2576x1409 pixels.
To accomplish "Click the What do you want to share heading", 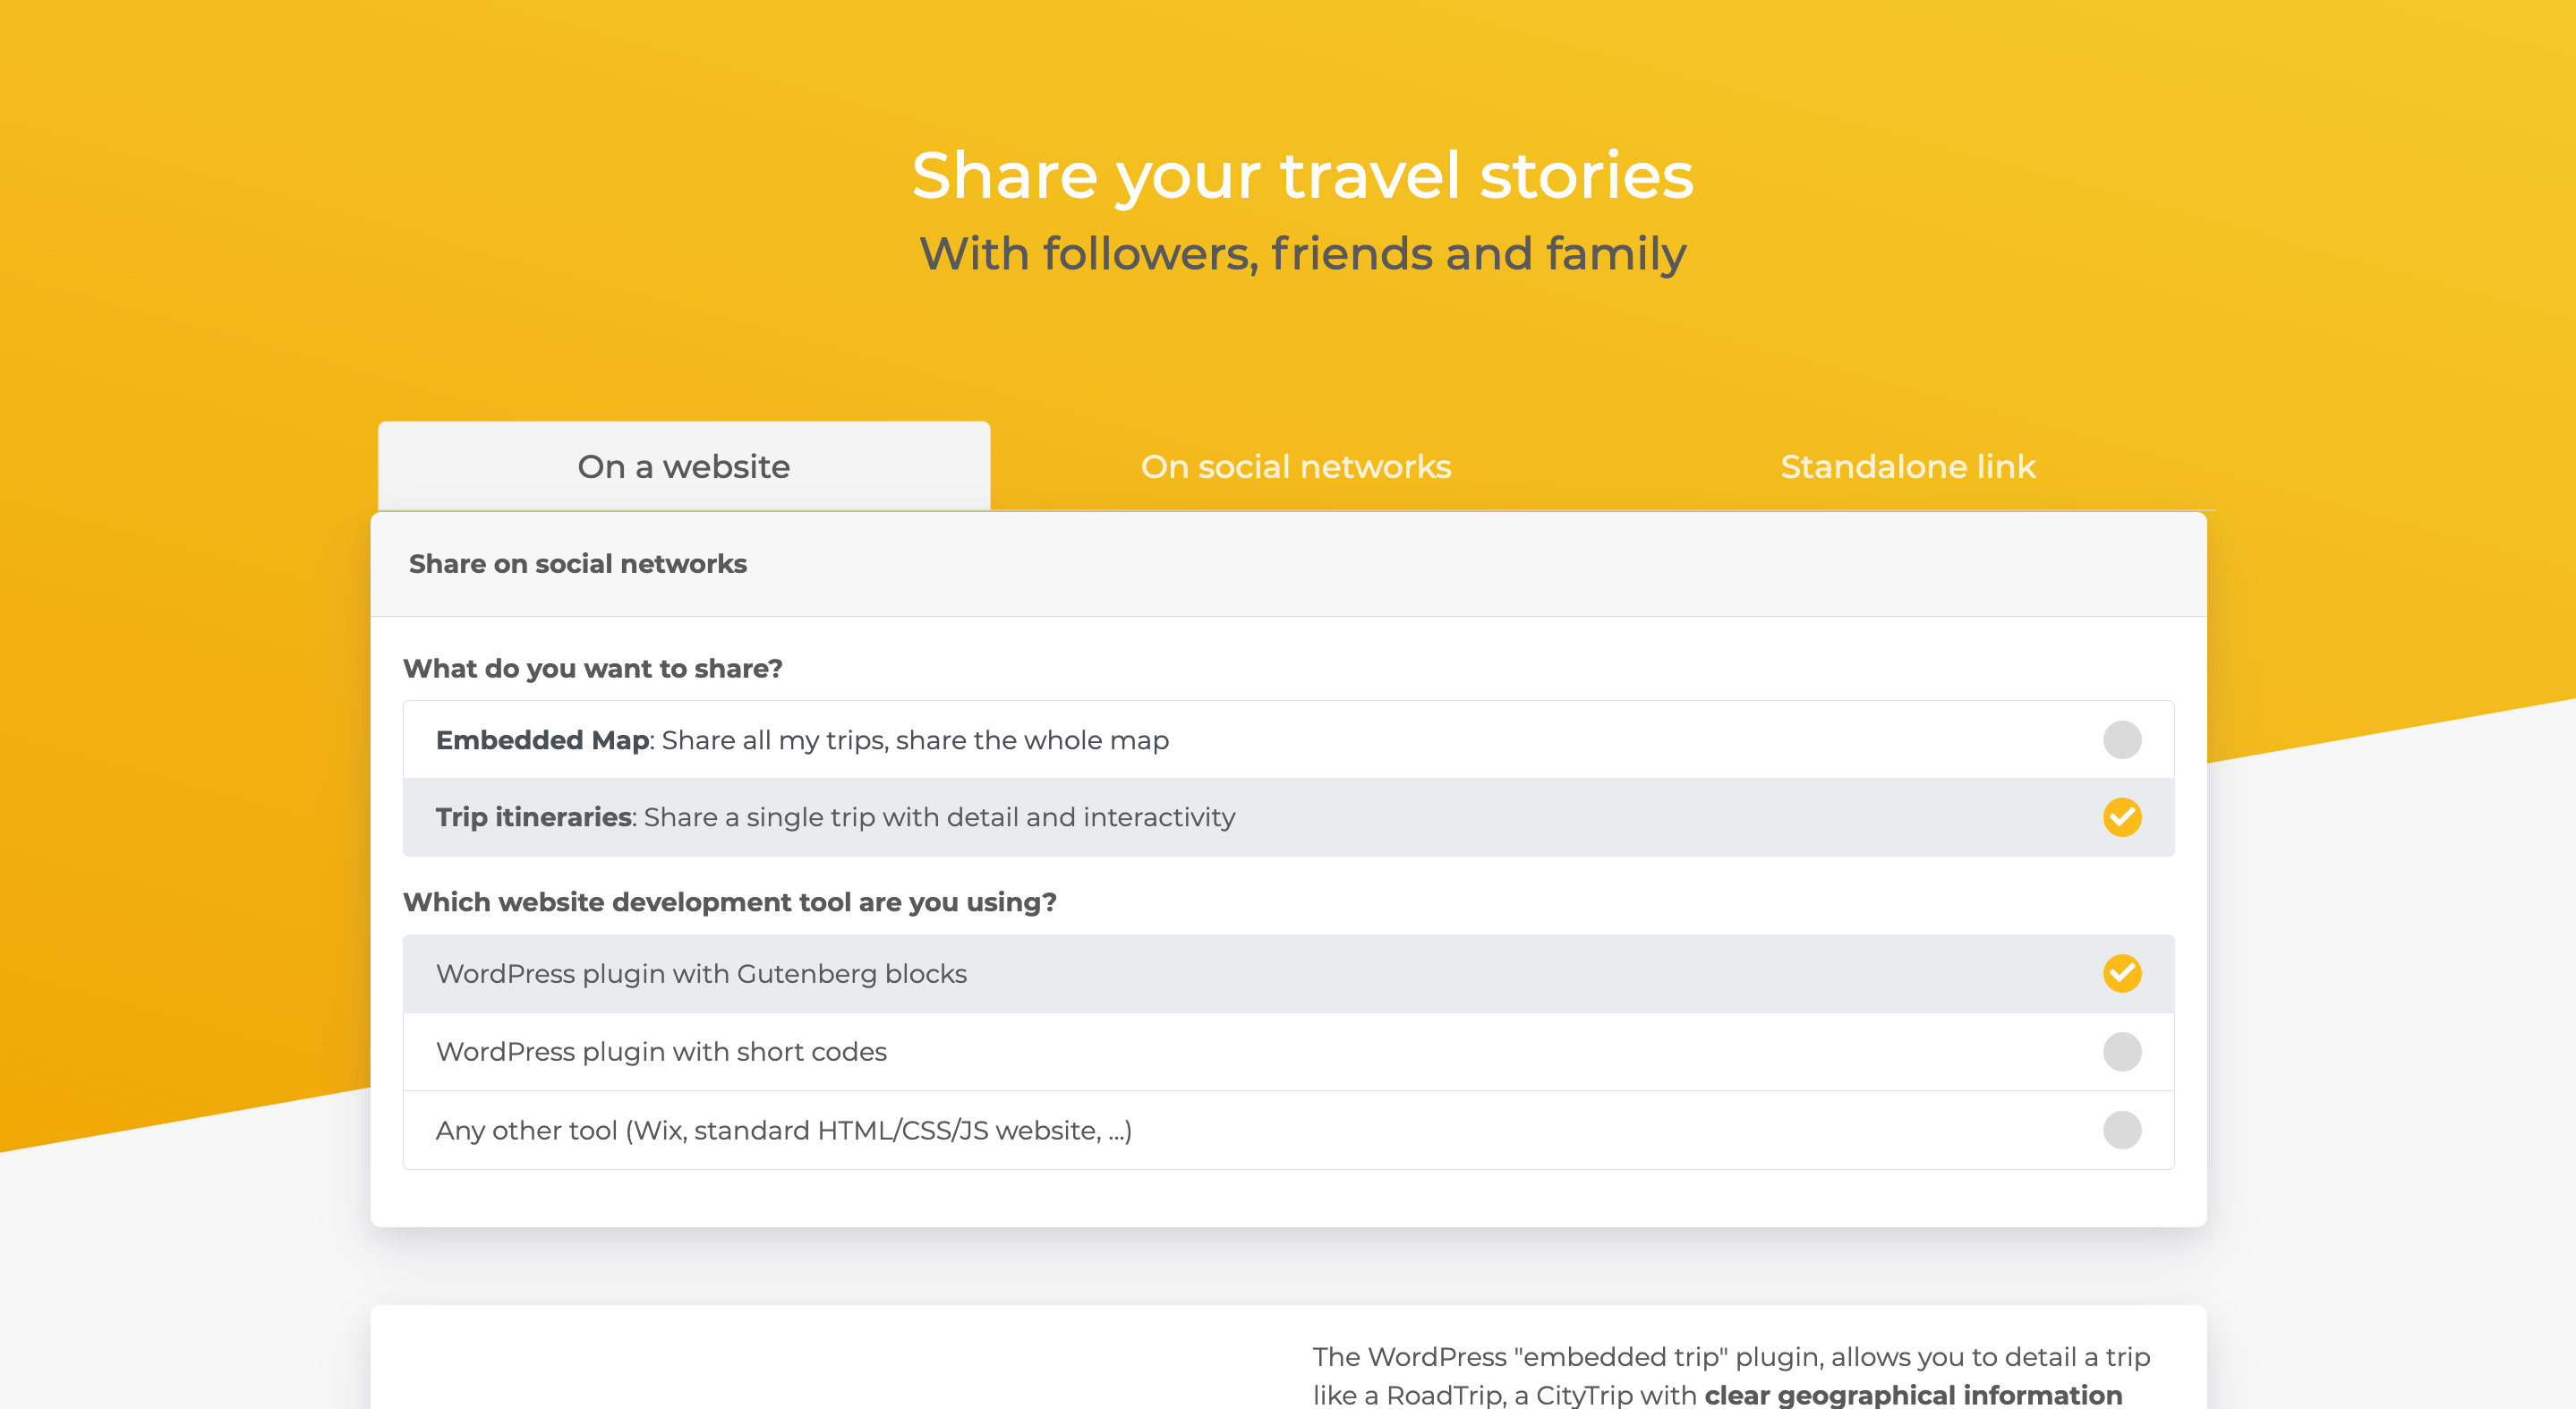I will coord(593,668).
